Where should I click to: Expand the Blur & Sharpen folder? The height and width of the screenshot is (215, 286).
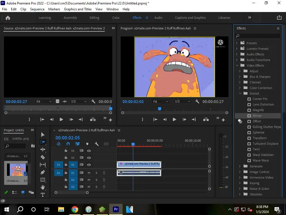point(240,77)
